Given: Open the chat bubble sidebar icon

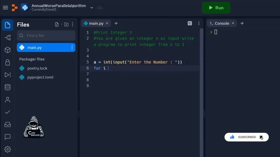Looking at the screenshot, I should (x=7, y=137).
